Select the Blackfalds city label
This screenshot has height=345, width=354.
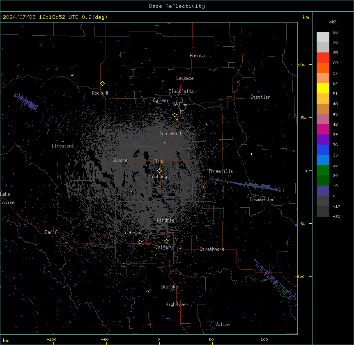click(181, 91)
